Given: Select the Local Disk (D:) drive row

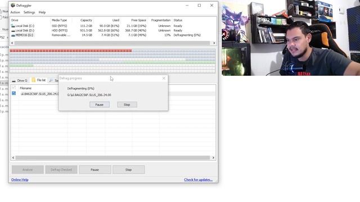Looking at the screenshot, I should (x=112, y=30).
